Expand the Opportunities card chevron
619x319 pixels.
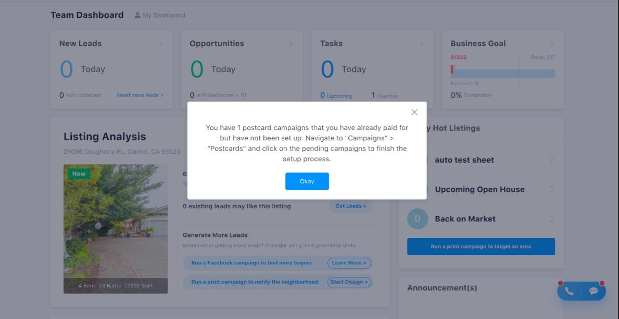pos(291,44)
